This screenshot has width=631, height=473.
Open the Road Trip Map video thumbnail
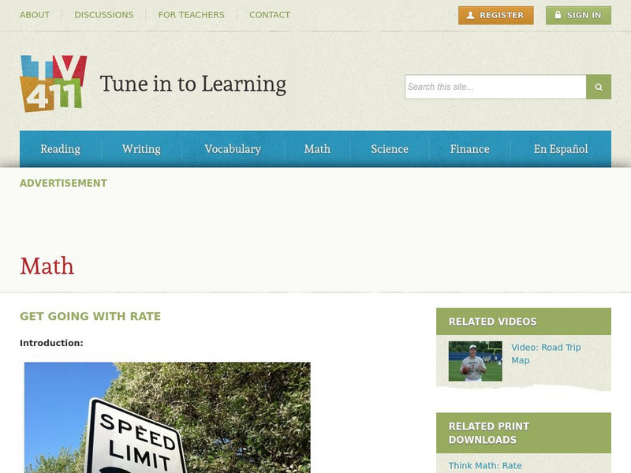coord(476,361)
